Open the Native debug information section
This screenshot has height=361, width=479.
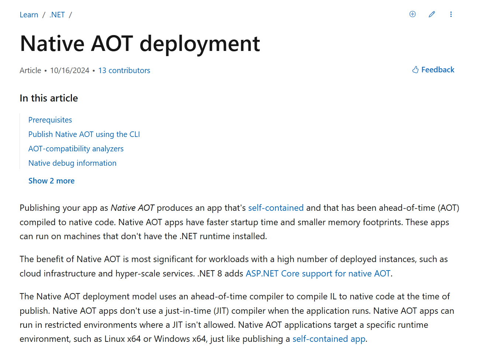point(72,163)
